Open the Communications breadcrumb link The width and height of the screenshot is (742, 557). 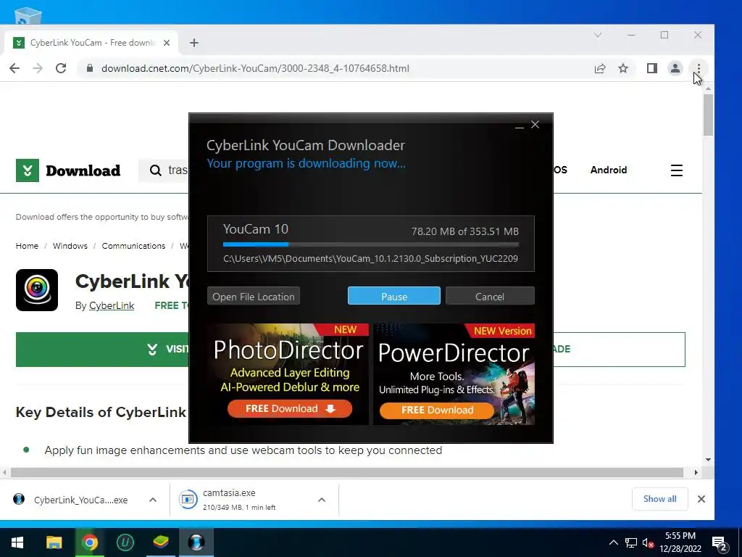pyautogui.click(x=133, y=246)
